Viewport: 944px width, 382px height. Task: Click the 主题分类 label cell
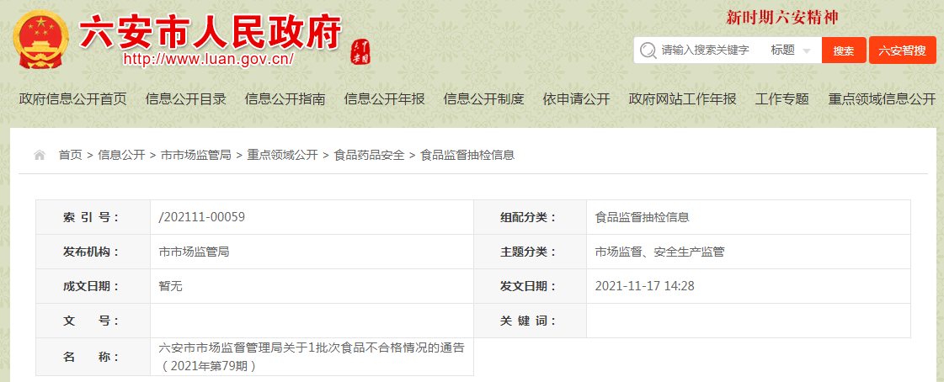pyautogui.click(x=530, y=252)
